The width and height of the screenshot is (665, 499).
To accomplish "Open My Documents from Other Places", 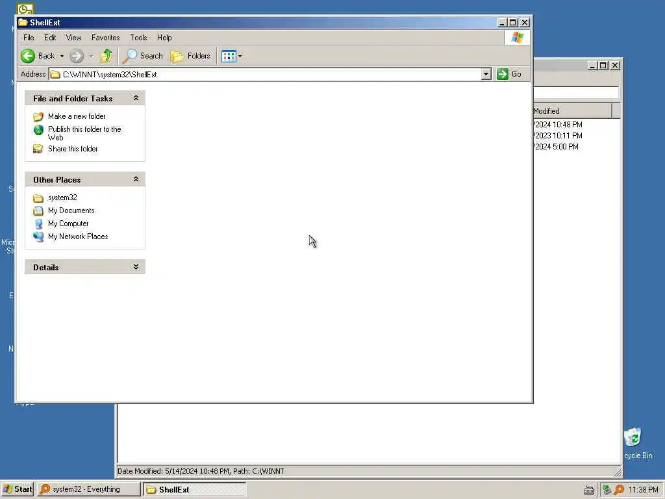I will pyautogui.click(x=71, y=211).
